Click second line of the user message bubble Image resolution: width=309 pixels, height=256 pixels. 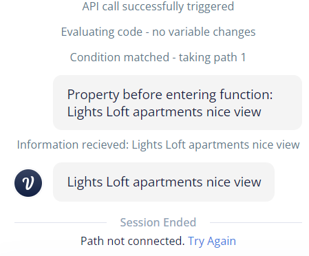pyautogui.click(x=164, y=112)
